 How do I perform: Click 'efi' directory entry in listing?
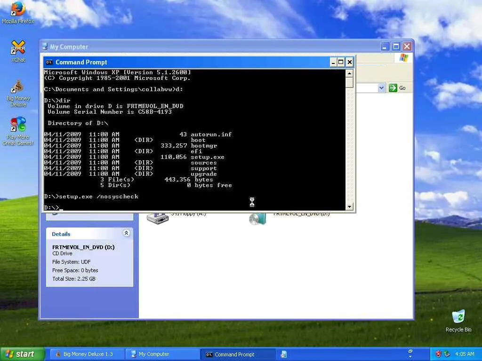tap(196, 151)
